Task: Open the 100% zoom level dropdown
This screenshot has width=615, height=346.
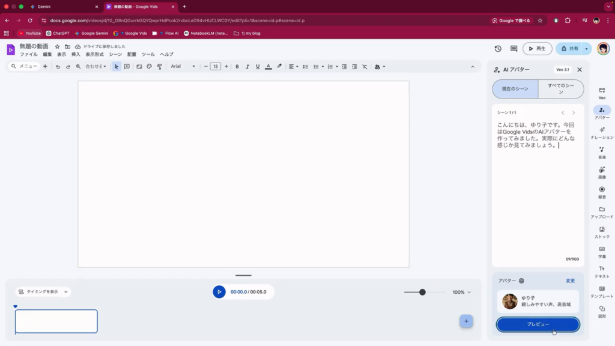Action: [461, 292]
